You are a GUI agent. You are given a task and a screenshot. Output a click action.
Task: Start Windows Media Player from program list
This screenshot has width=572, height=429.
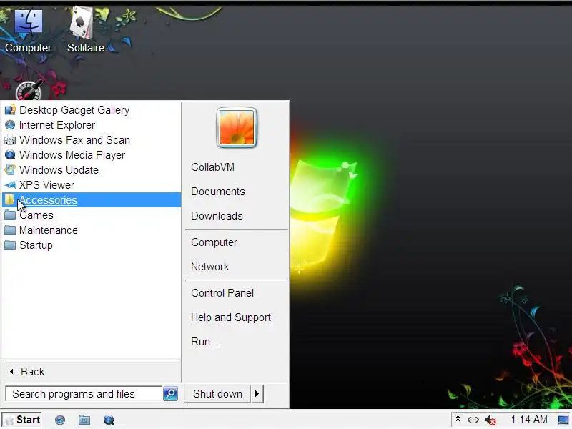pos(92,155)
